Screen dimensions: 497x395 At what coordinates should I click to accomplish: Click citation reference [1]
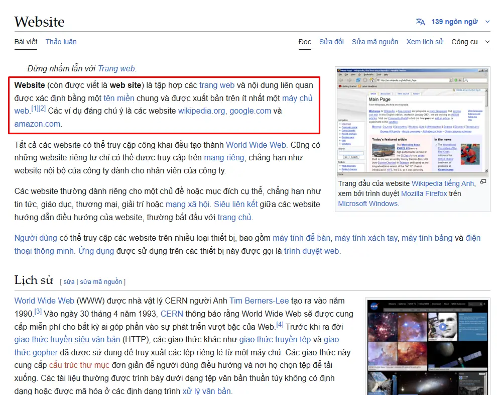point(35,109)
